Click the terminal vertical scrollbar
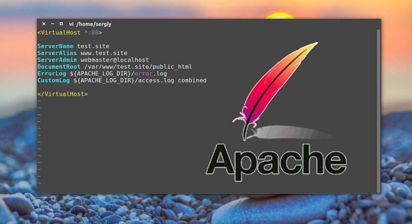412x224 pixels. [379, 111]
